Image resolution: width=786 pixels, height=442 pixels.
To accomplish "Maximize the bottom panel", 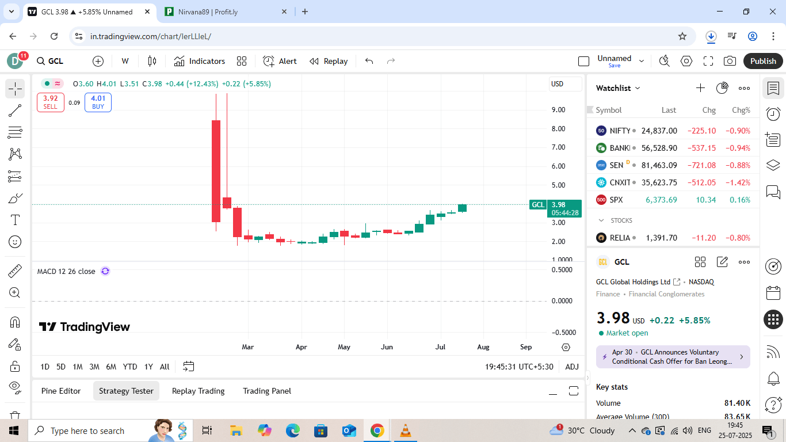I will pos(573,391).
